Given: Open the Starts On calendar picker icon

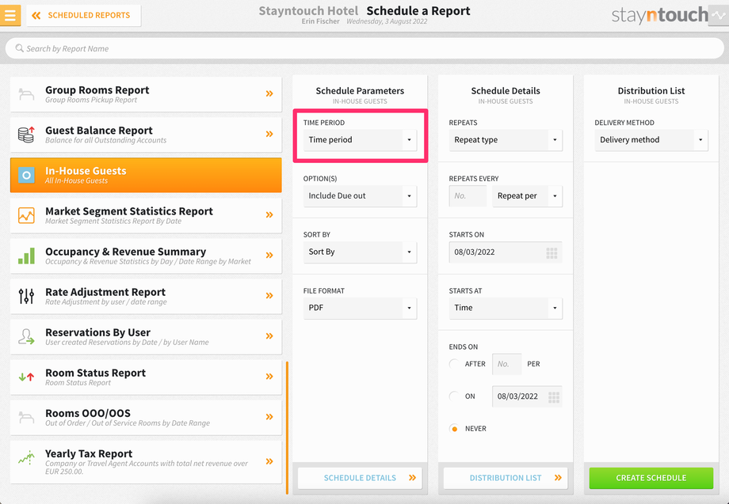Looking at the screenshot, I should [552, 253].
